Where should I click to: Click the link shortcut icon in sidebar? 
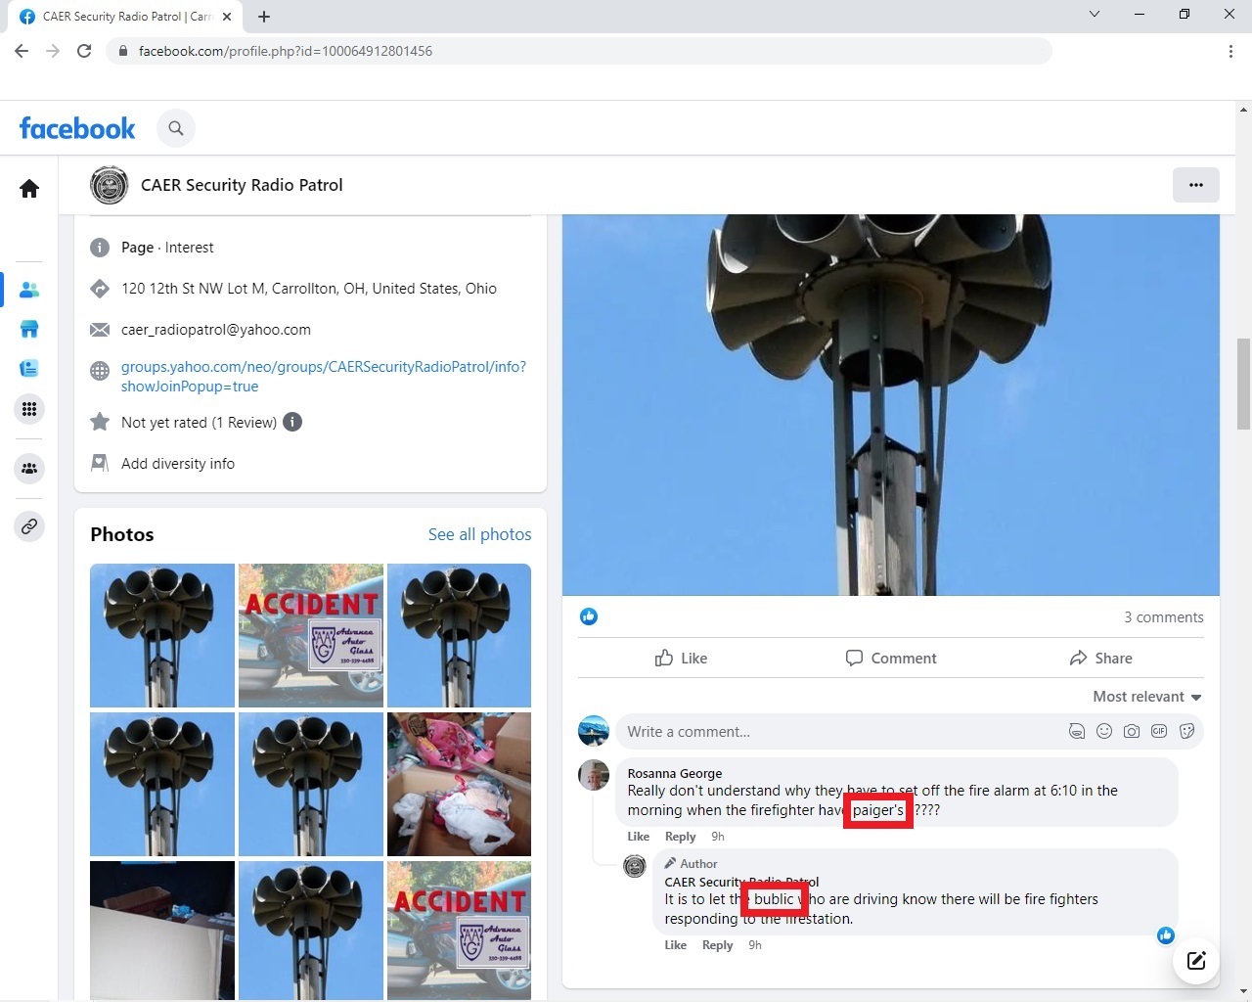pos(29,526)
